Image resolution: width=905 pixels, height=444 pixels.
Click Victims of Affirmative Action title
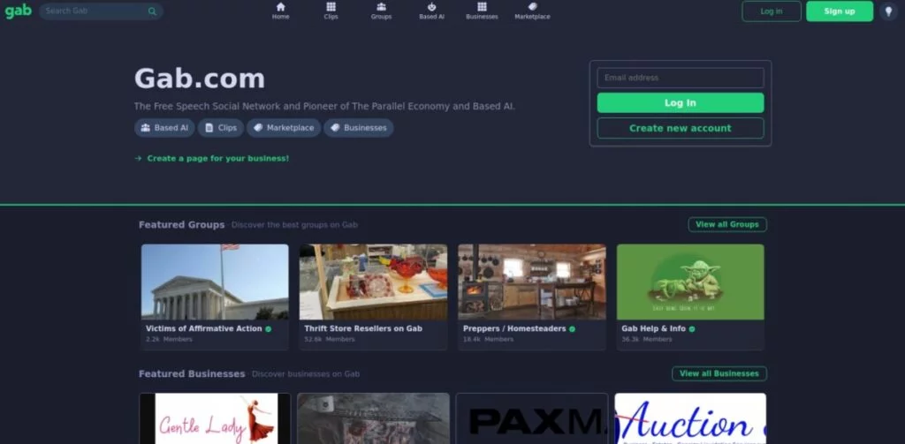pos(204,328)
